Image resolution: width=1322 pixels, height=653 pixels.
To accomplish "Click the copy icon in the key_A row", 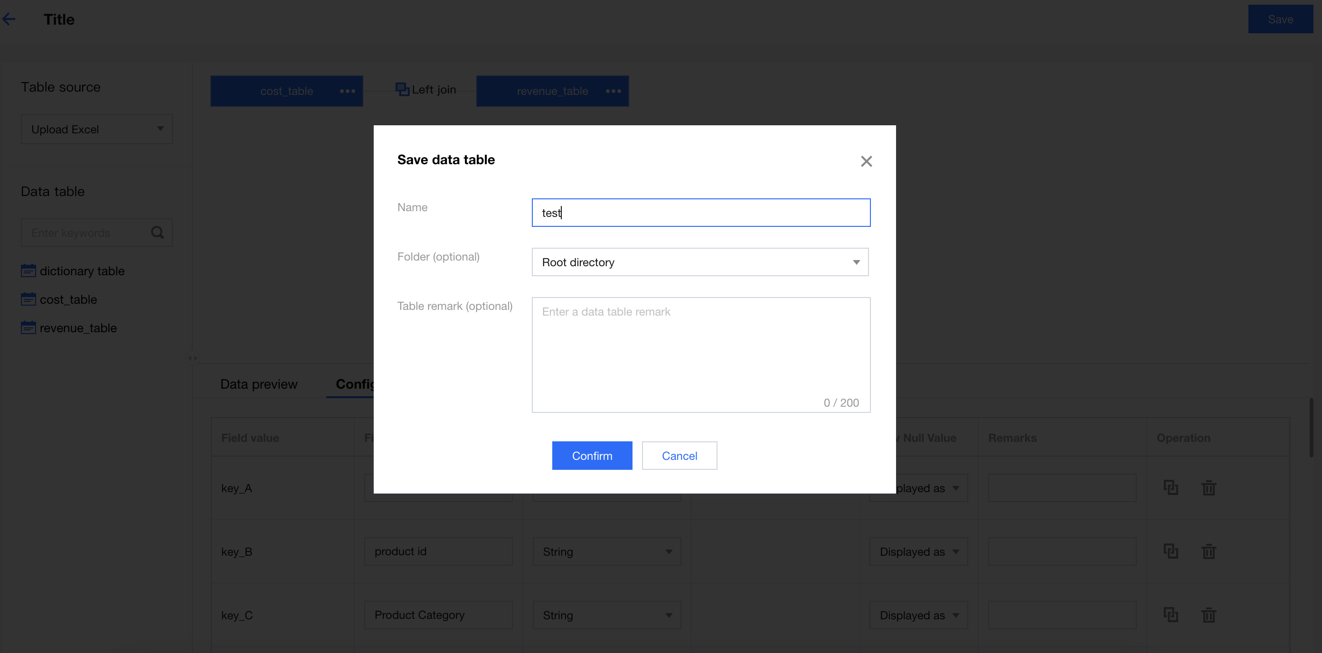I will [x=1171, y=487].
